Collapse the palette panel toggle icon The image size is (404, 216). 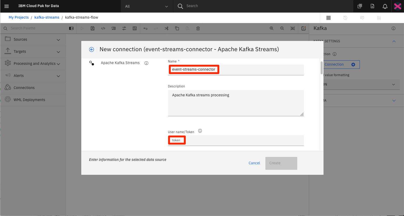71,28
